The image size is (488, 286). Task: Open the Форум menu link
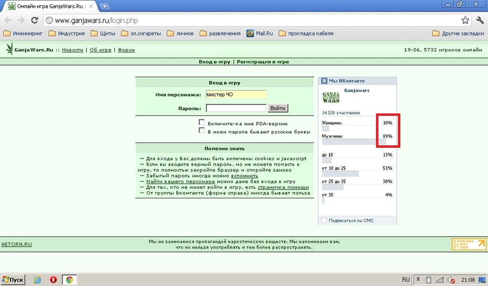(126, 50)
